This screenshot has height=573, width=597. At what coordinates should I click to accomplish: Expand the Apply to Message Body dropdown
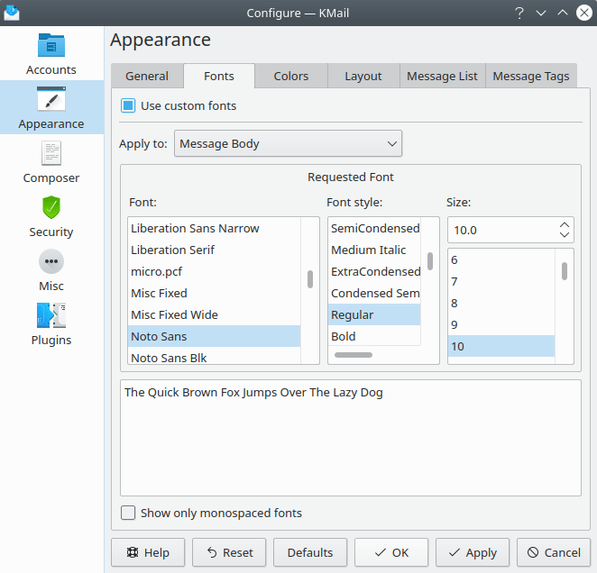click(x=288, y=144)
